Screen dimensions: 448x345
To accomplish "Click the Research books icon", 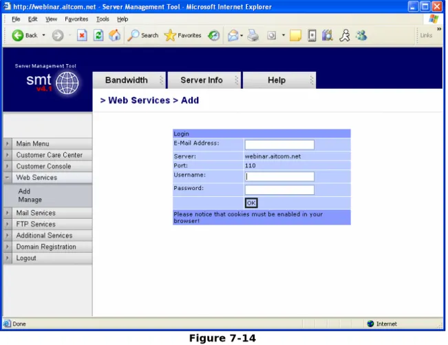I will click(328, 35).
